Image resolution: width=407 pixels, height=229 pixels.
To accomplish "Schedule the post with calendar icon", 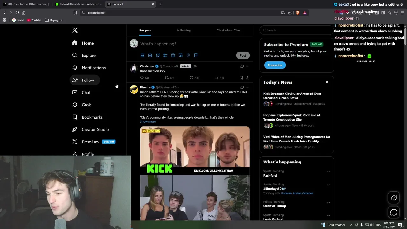I will point(181,55).
